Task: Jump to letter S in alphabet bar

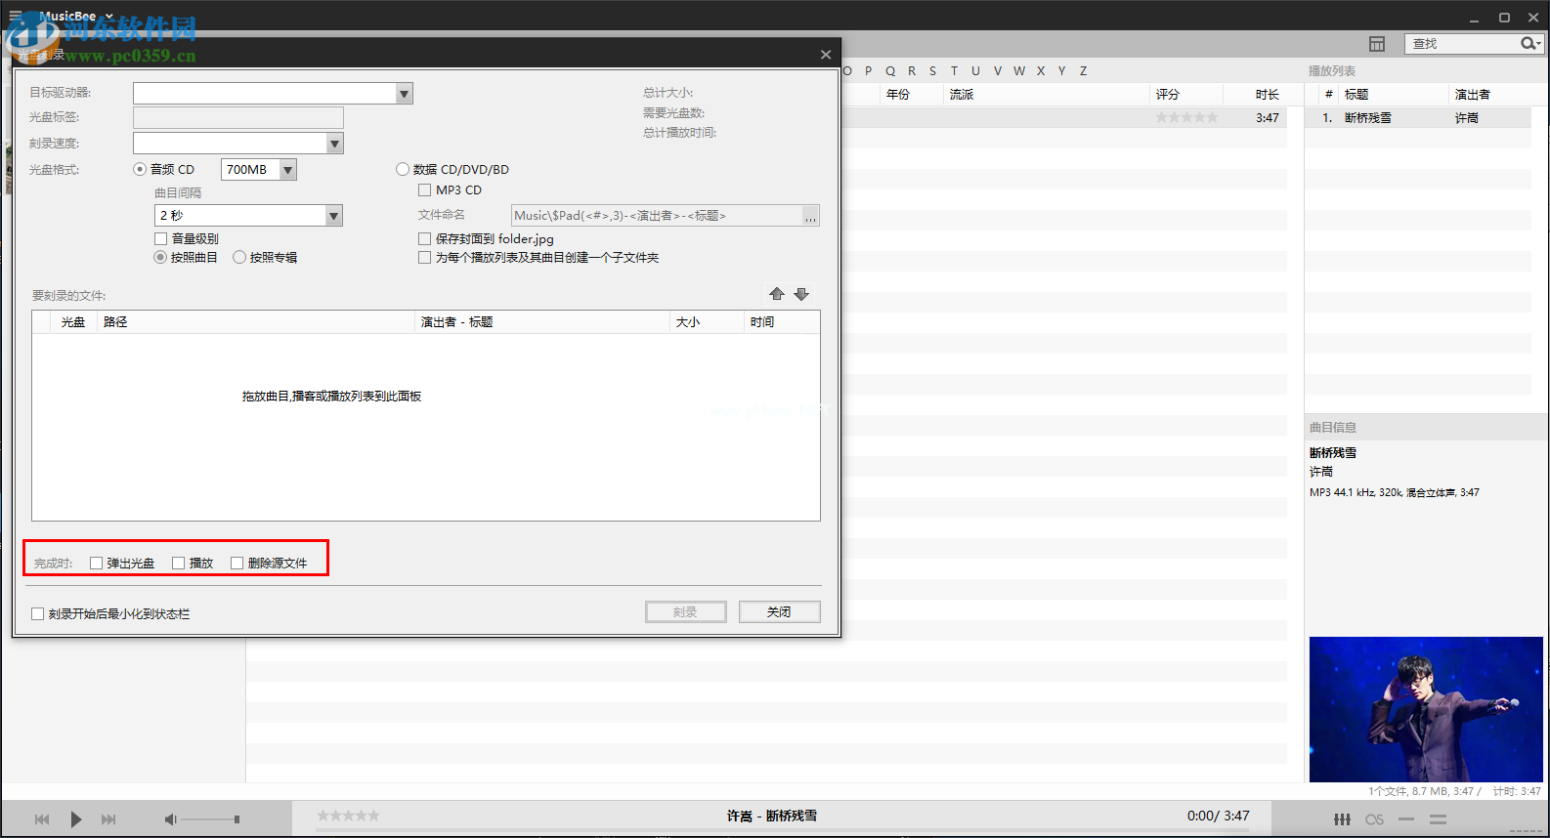Action: pos(933,70)
